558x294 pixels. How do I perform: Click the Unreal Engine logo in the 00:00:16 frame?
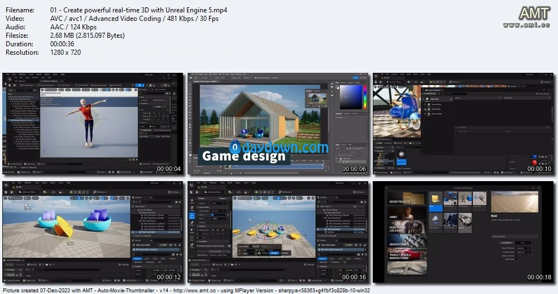click(191, 185)
